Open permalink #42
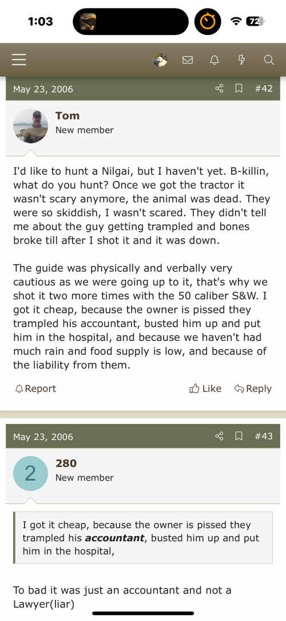Screen dimensions: 286x621 (264, 88)
